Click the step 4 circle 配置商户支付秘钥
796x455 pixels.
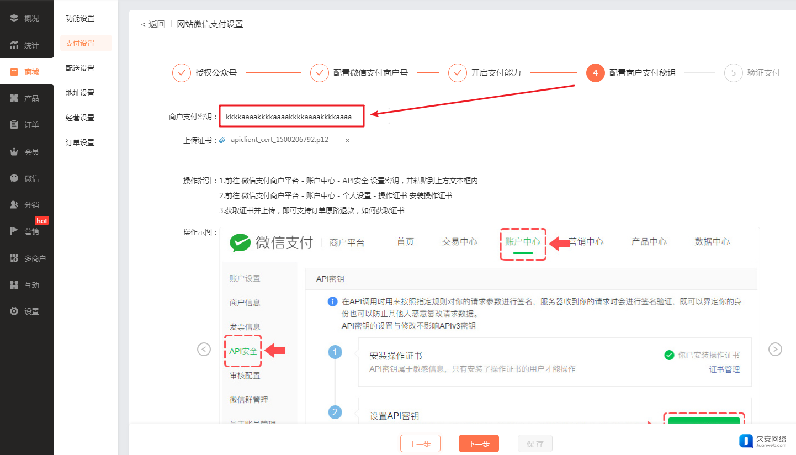tap(596, 73)
